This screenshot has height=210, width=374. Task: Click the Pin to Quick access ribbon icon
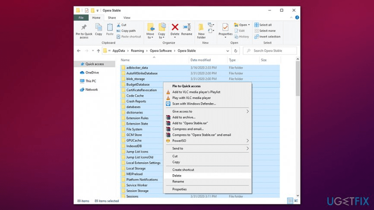click(x=84, y=30)
